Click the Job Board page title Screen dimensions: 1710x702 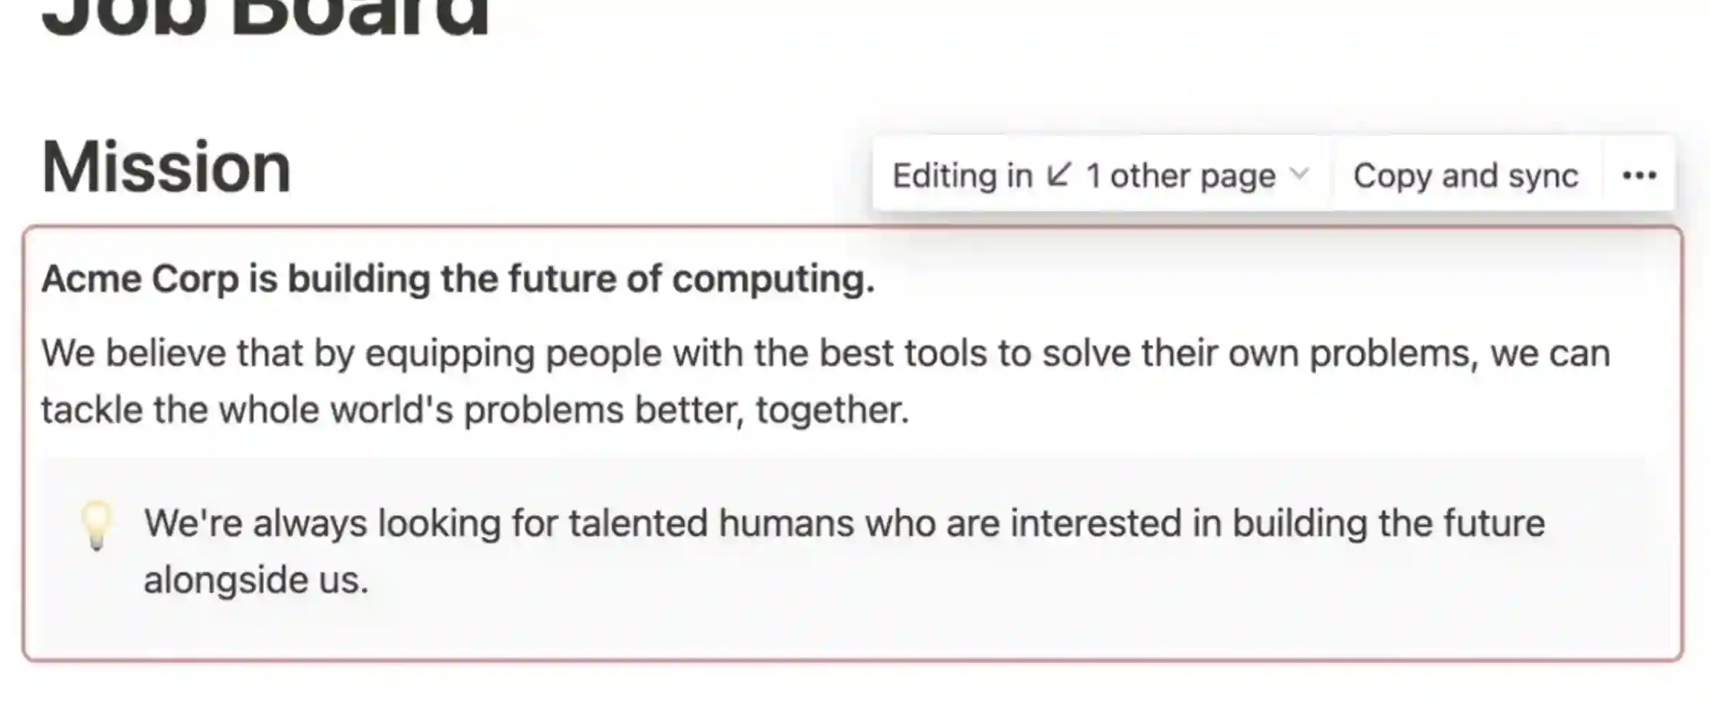[x=265, y=16]
